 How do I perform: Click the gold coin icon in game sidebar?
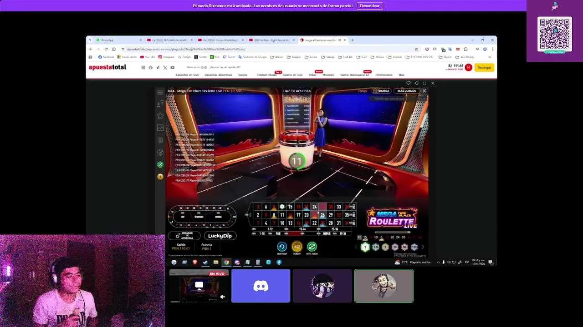160,177
